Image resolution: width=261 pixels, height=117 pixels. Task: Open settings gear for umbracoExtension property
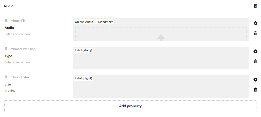coord(255,51)
